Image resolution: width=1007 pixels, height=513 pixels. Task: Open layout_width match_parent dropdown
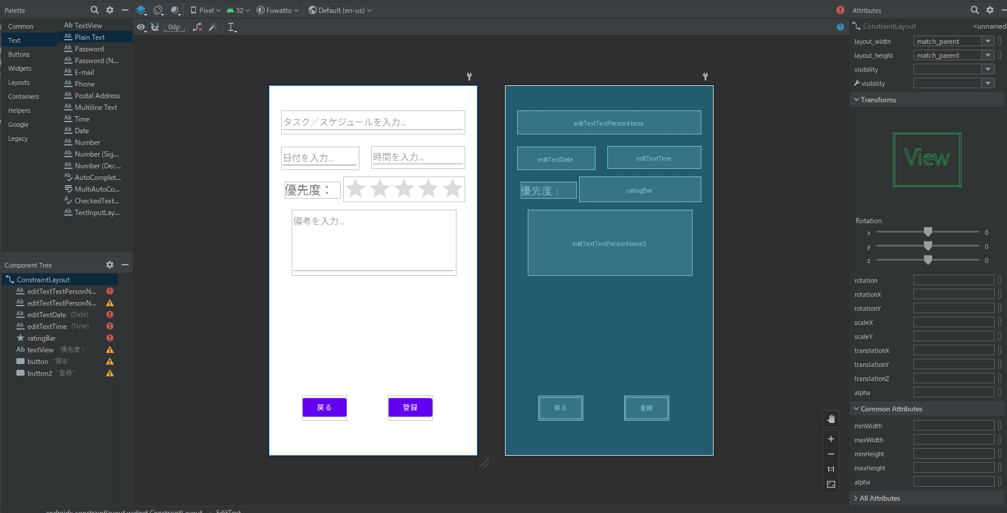[x=988, y=41]
